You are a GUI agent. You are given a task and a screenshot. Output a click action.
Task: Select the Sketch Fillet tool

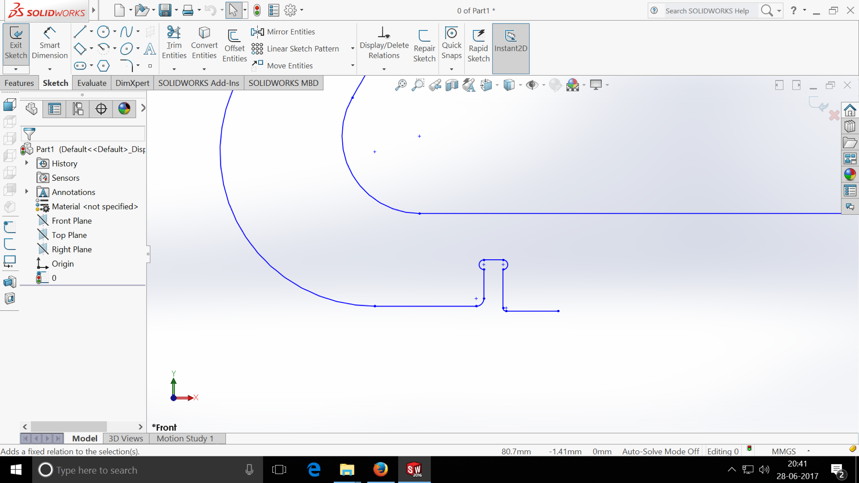126,66
